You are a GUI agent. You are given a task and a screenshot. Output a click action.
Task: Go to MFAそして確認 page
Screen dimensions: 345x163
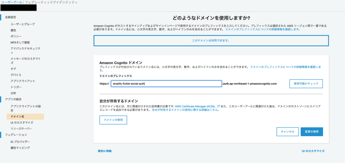(x=20, y=42)
